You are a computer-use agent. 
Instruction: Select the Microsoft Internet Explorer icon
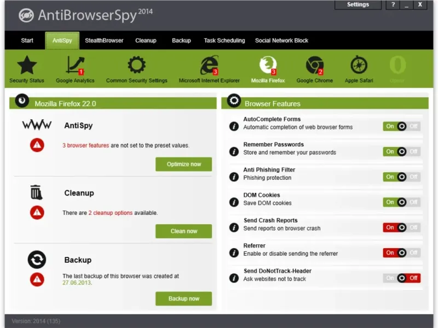[x=209, y=65]
